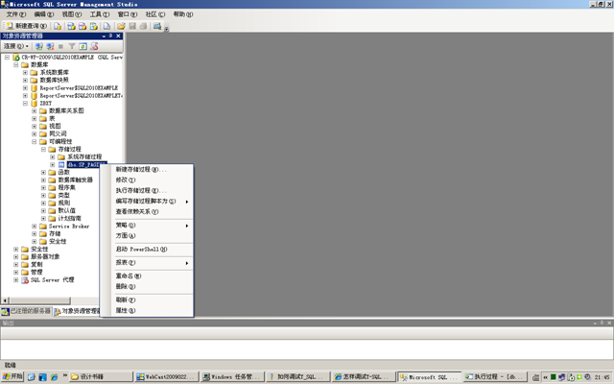The width and height of the screenshot is (614, 384).
Task: Click the Refresh icon in Object Explorer toolbar
Action: click(x=83, y=46)
